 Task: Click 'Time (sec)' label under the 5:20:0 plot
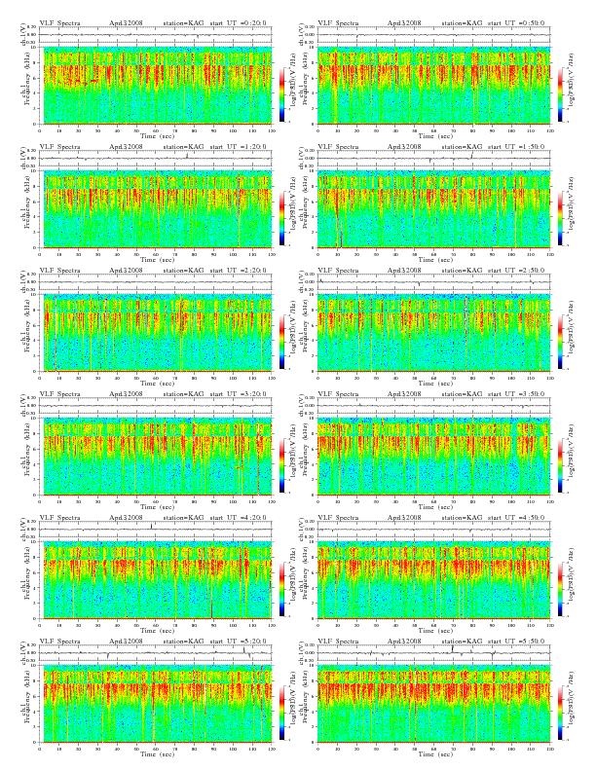point(158,754)
